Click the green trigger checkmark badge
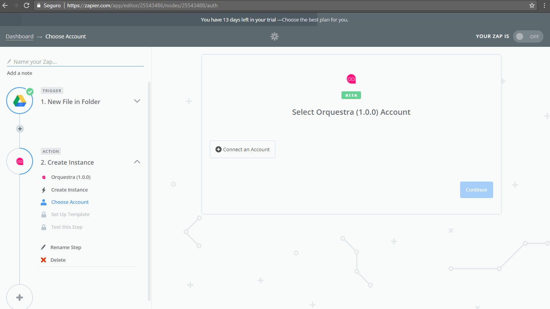This screenshot has height=309, width=550. pyautogui.click(x=30, y=91)
